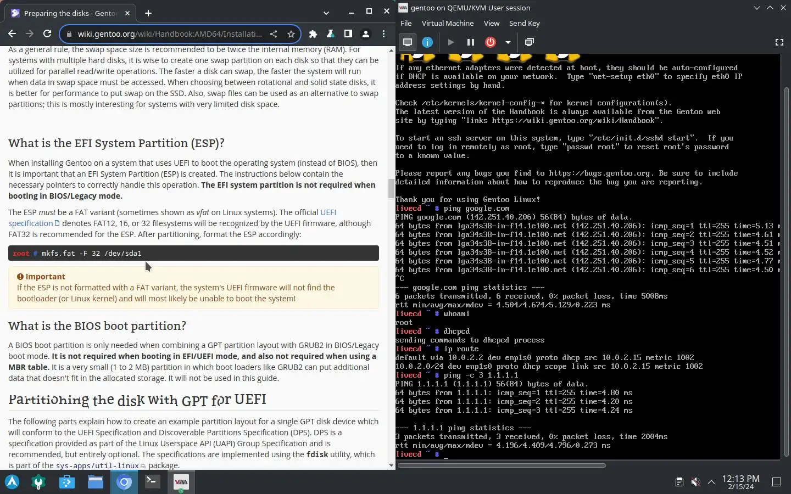Viewport: 791px width, 494px height.
Task: Open file manager from taskbar
Action: coord(96,482)
